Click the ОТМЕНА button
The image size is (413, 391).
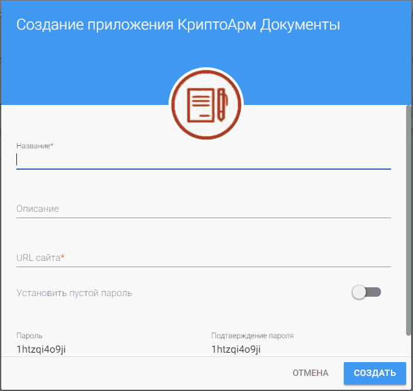(311, 373)
